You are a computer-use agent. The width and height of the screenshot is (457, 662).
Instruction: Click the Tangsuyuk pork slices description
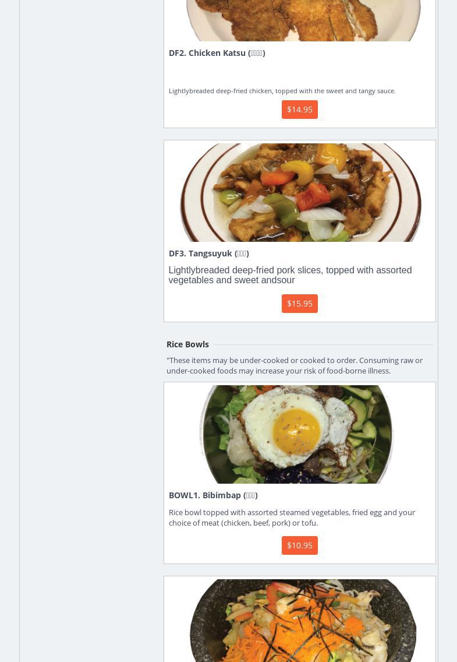tap(290, 275)
